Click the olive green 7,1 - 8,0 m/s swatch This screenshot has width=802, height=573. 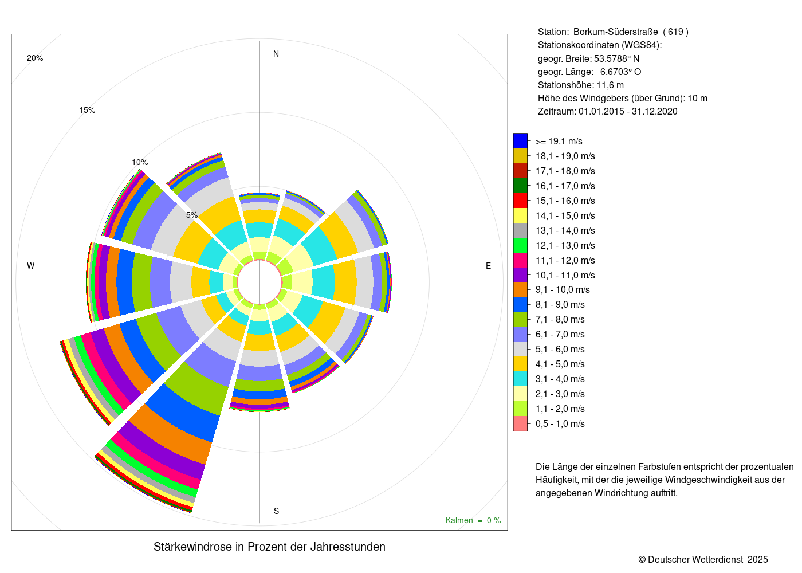(x=520, y=319)
